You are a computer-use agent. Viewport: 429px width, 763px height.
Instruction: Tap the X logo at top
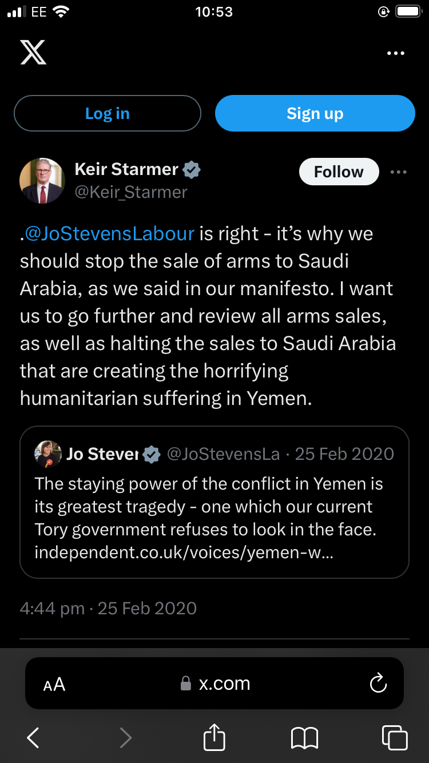pyautogui.click(x=33, y=53)
